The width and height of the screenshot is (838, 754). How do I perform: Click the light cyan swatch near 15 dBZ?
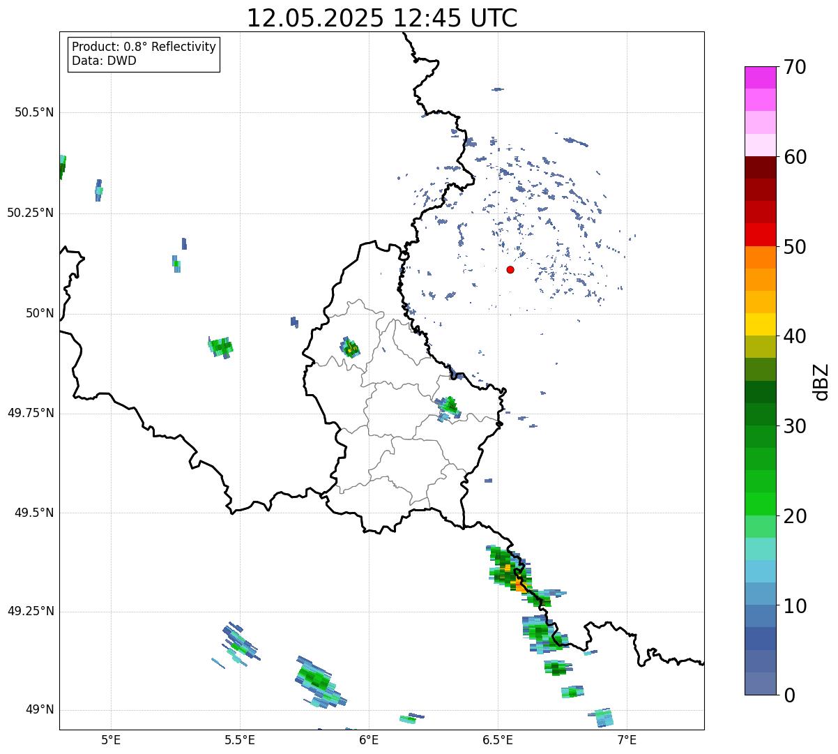coord(760,549)
